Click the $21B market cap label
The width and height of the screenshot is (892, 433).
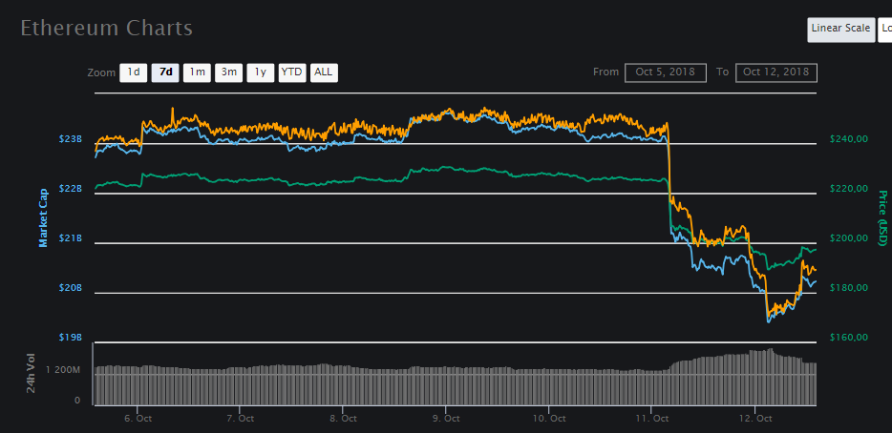click(71, 238)
